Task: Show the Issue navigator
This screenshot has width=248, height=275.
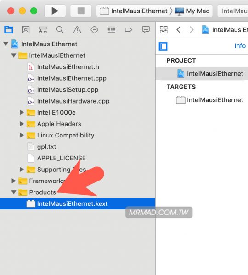Action: 77,30
